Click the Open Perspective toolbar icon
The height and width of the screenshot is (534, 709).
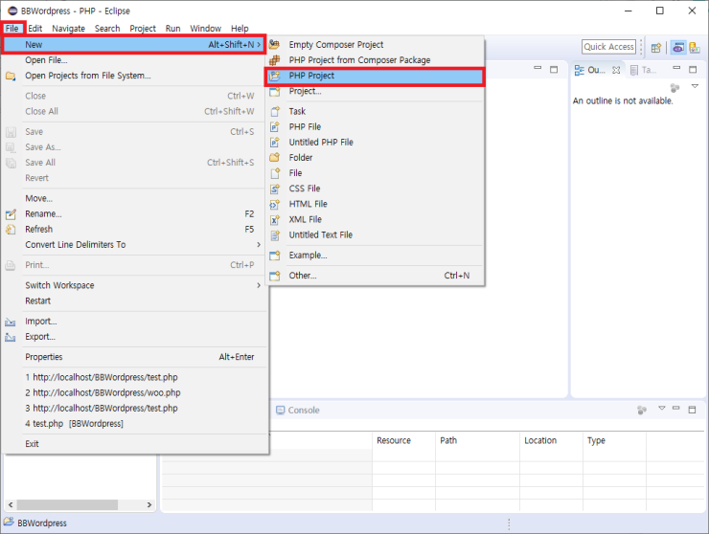pyautogui.click(x=657, y=47)
